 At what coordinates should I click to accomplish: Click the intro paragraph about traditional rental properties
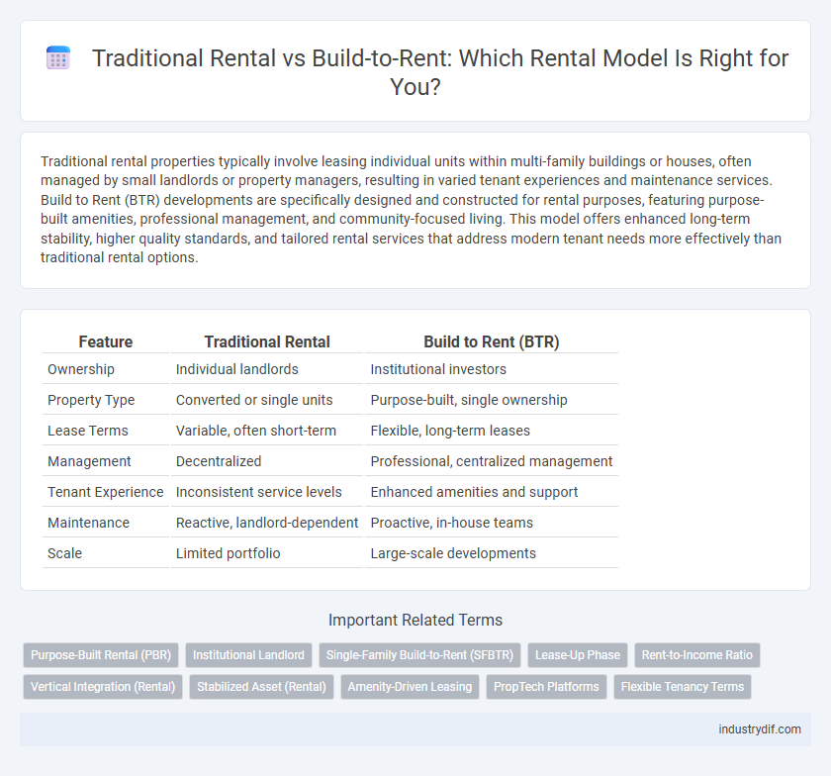point(412,210)
